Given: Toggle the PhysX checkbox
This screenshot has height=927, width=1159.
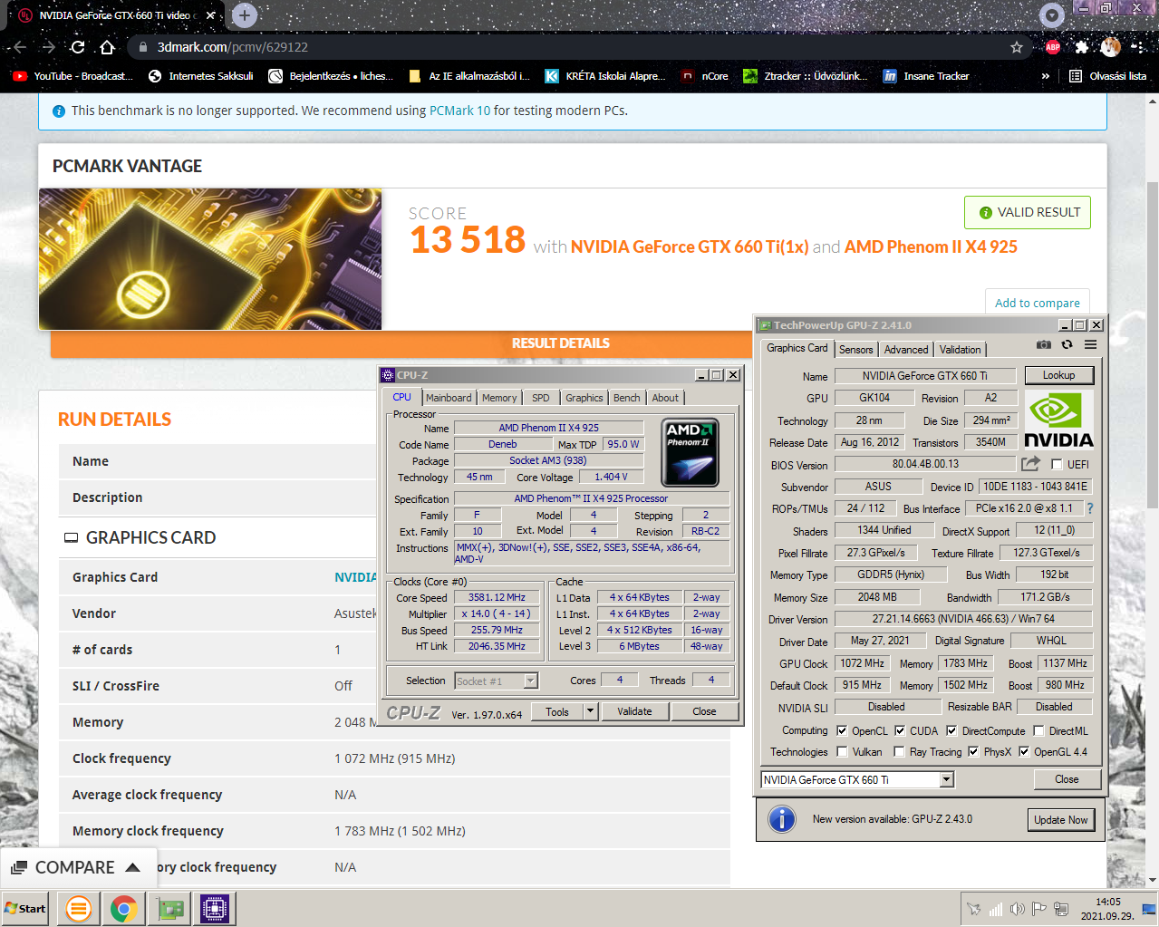Looking at the screenshot, I should [973, 751].
